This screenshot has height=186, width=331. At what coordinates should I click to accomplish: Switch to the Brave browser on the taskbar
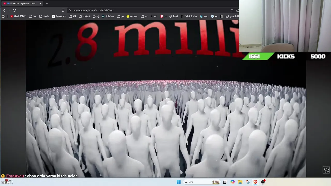[x=255, y=182]
